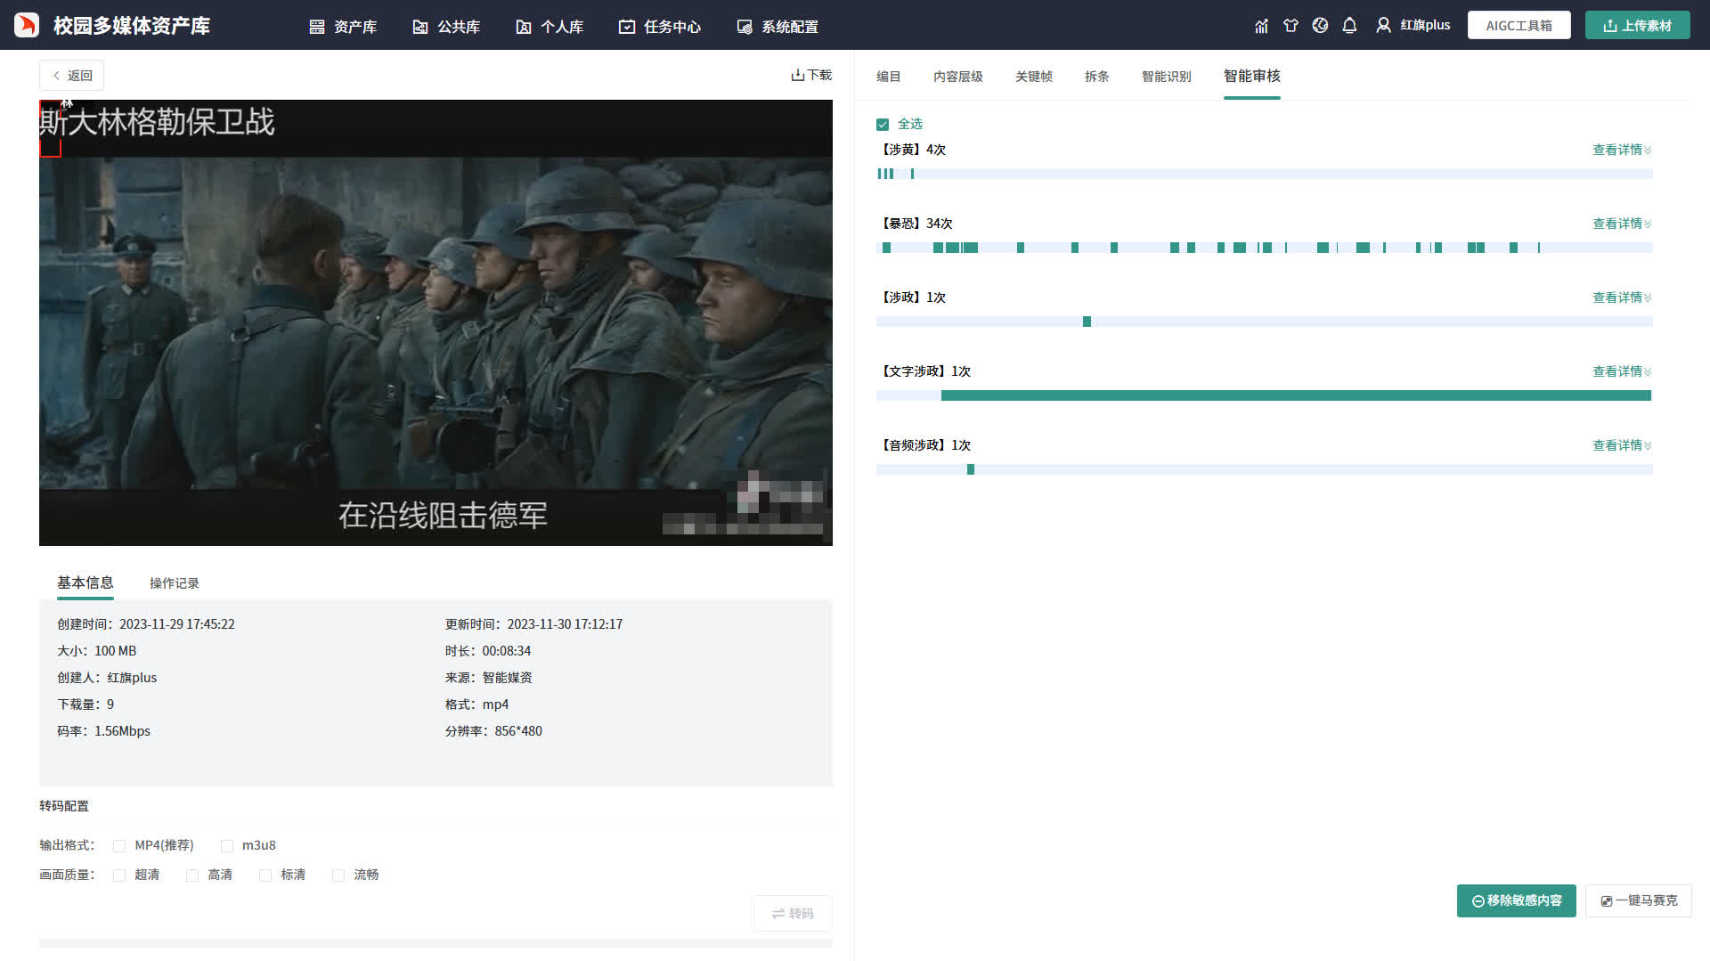Open the shirt-shaped theme skin icon
Viewport: 1710px width, 961px height.
[1291, 26]
